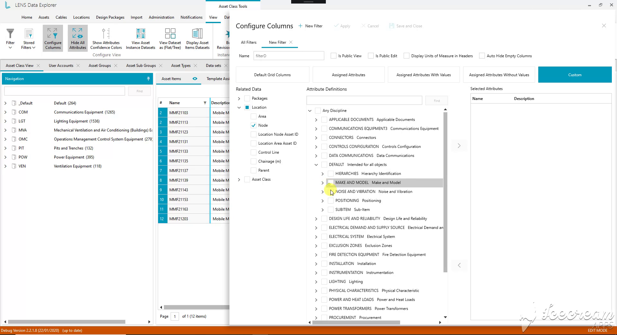Switch to the All Filters tab
The height and width of the screenshot is (335, 617).
(249, 42)
